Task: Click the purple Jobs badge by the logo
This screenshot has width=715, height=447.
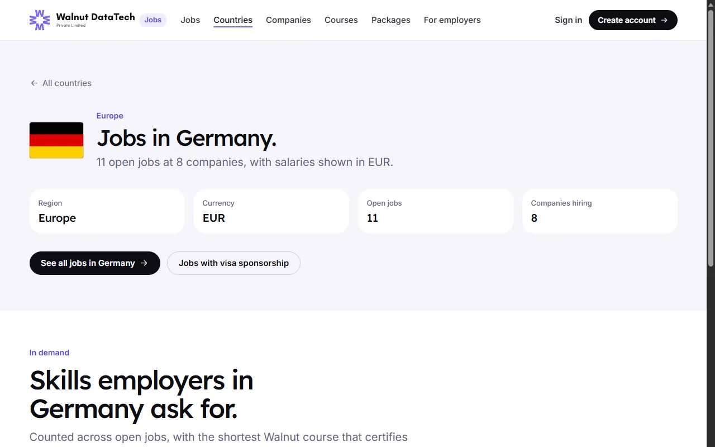Action: click(x=153, y=20)
